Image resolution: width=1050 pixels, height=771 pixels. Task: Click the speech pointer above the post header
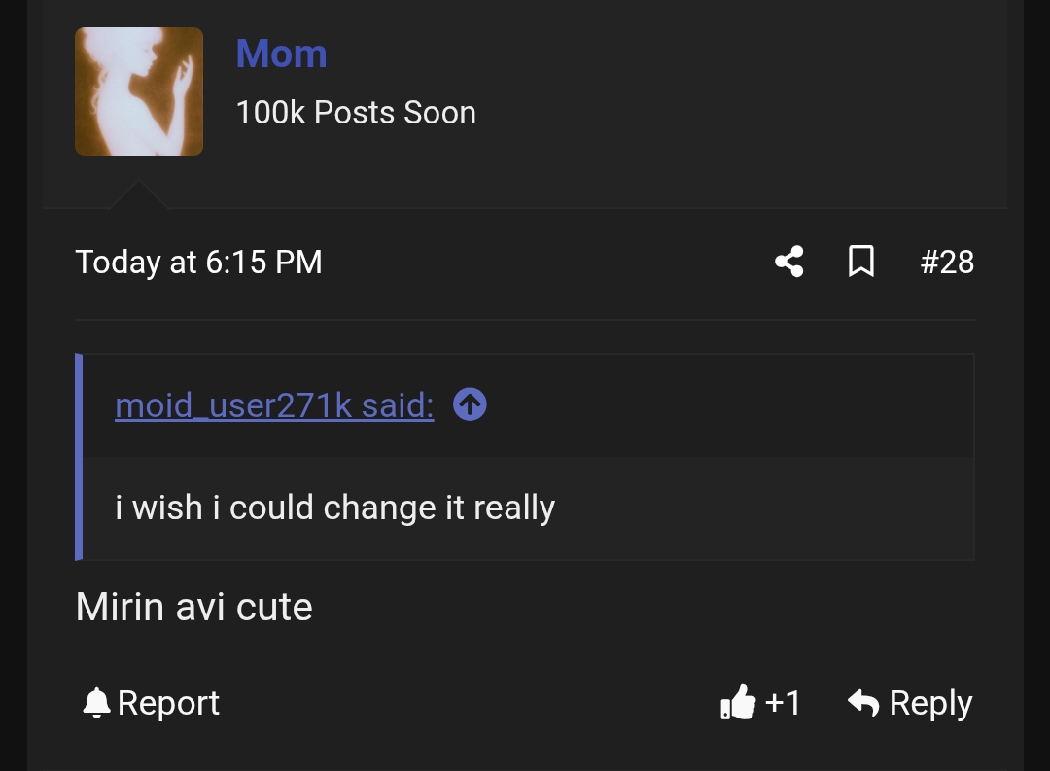pos(139,194)
